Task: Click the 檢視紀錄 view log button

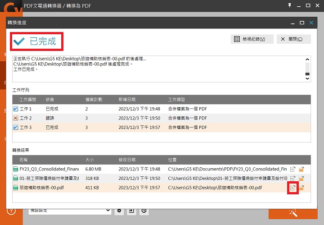Action: click(252, 39)
